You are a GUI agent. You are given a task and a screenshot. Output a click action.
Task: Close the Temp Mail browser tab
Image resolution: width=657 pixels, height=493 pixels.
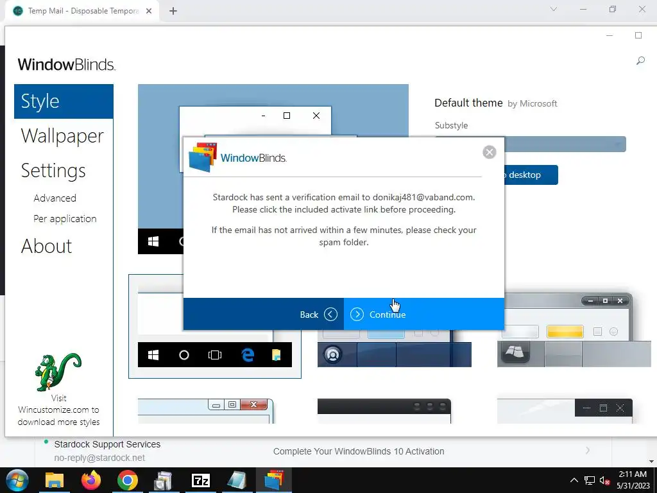(x=149, y=11)
